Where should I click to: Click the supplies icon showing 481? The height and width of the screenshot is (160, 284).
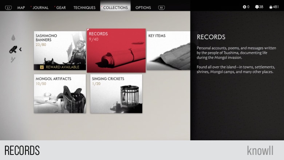coord(271,7)
